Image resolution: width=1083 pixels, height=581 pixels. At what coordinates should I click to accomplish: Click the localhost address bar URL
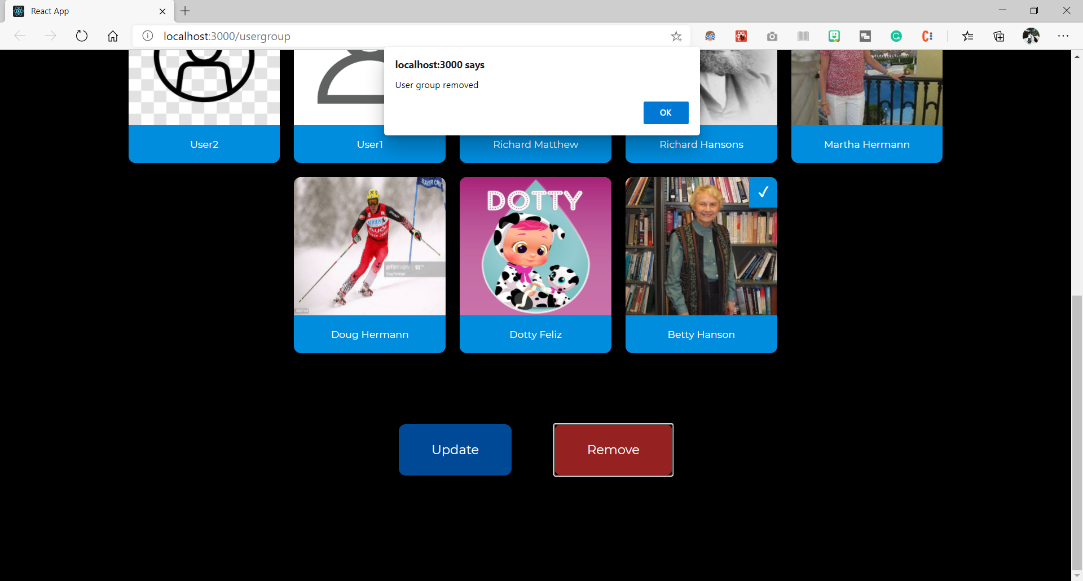(x=227, y=36)
